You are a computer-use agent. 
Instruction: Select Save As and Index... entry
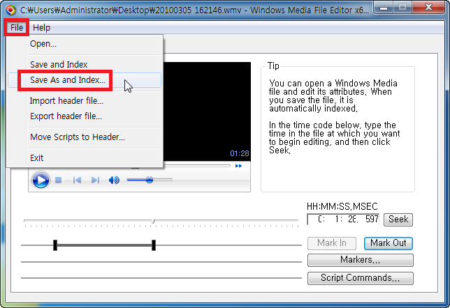(85, 80)
